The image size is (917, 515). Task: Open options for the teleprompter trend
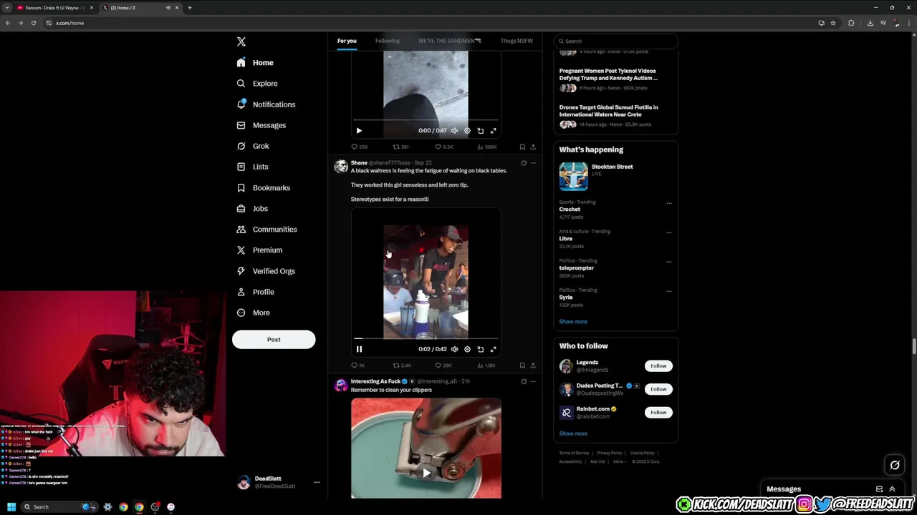(x=669, y=262)
